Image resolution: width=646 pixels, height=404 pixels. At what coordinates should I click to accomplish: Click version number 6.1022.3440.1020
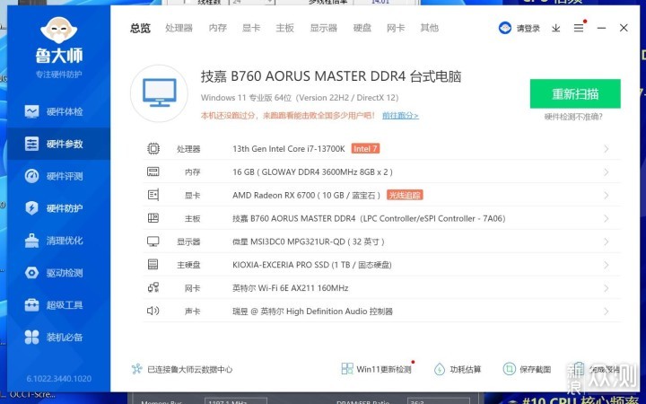[59, 379]
